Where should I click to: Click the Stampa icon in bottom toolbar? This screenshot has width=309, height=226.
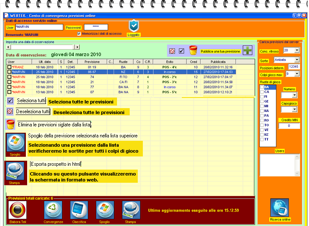[x=131, y=210]
